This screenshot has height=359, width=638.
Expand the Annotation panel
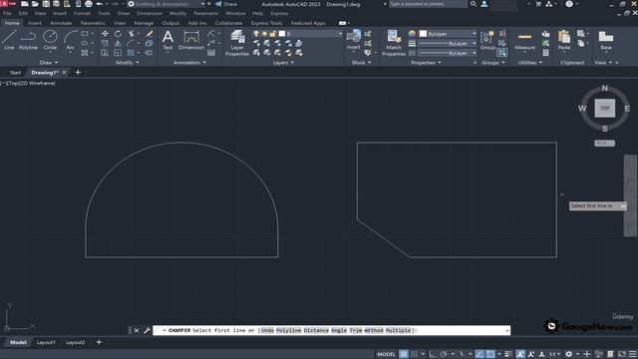[x=189, y=63]
